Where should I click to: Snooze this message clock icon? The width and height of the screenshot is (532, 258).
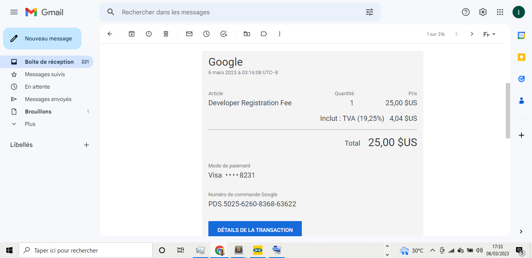[x=206, y=34]
